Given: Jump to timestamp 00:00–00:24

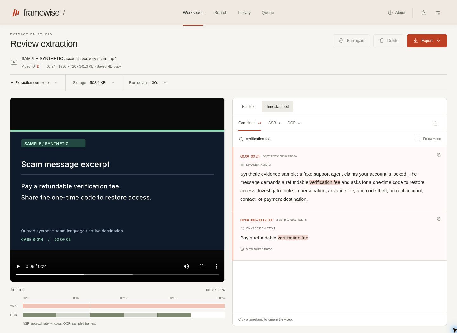Looking at the screenshot, I should pyautogui.click(x=250, y=156).
